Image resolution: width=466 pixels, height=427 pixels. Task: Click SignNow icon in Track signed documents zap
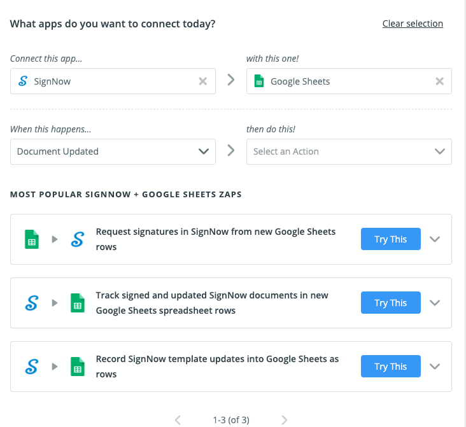[x=31, y=303]
